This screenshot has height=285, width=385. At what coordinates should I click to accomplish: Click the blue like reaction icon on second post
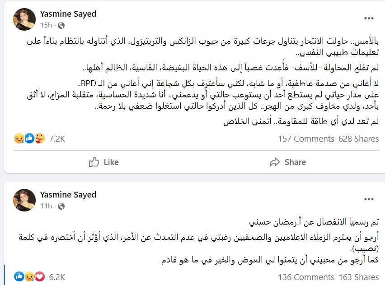pos(19,276)
